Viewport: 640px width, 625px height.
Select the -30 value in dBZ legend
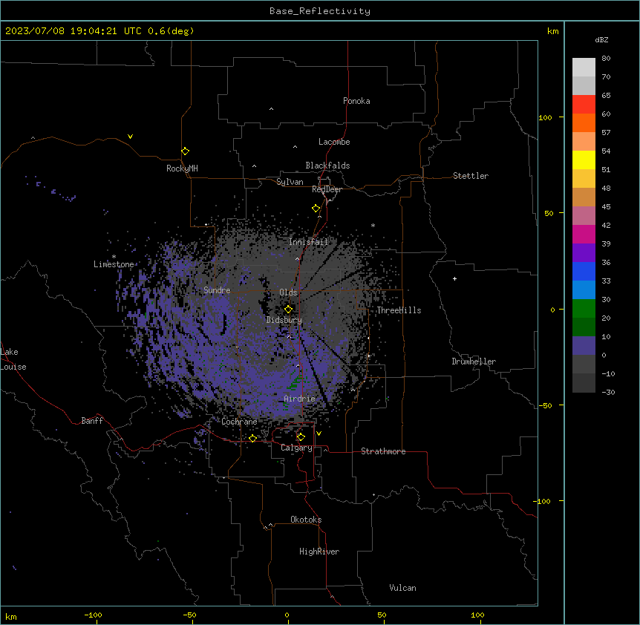tap(608, 393)
